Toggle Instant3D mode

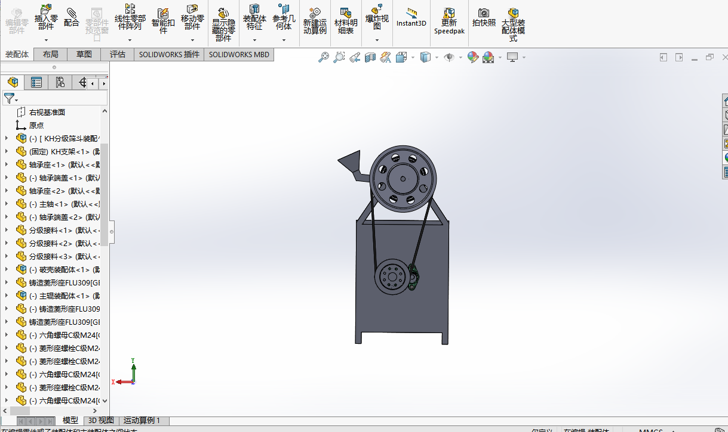[x=411, y=17]
